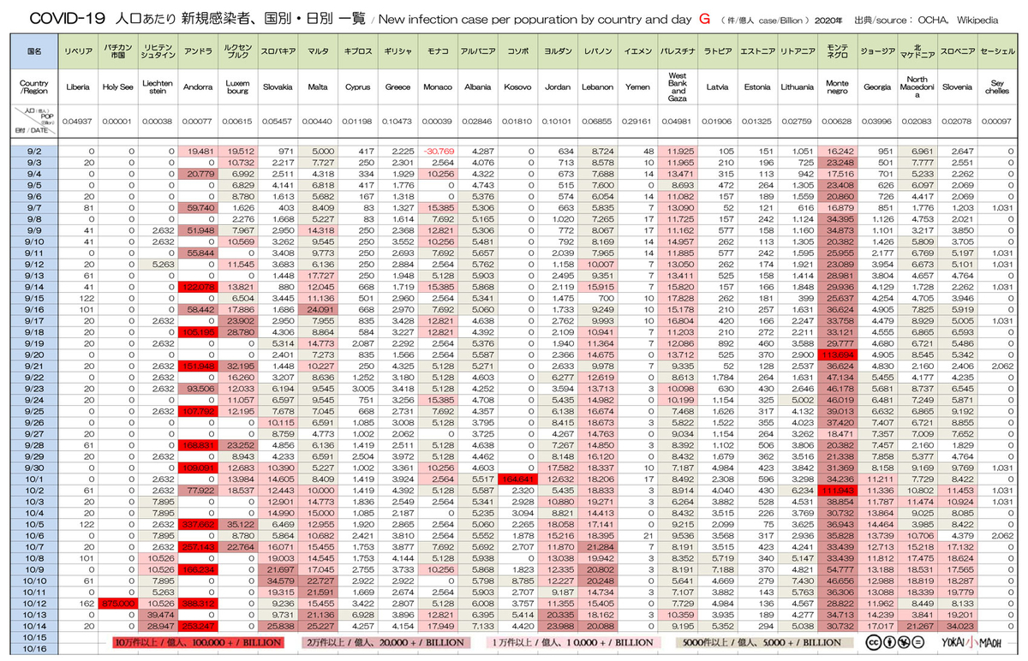Select the West Bank and Gaza header
Image resolution: width=1028 pixels, height=661 pixels.
pyautogui.click(x=677, y=86)
